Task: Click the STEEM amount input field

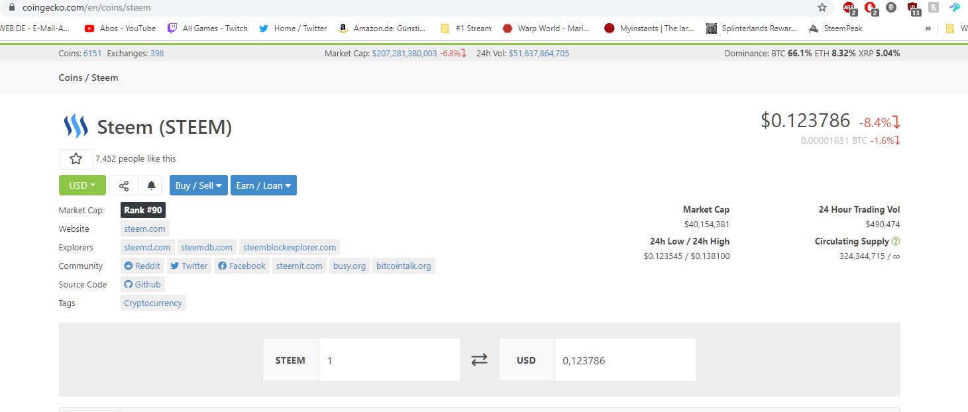Action: pyautogui.click(x=389, y=360)
